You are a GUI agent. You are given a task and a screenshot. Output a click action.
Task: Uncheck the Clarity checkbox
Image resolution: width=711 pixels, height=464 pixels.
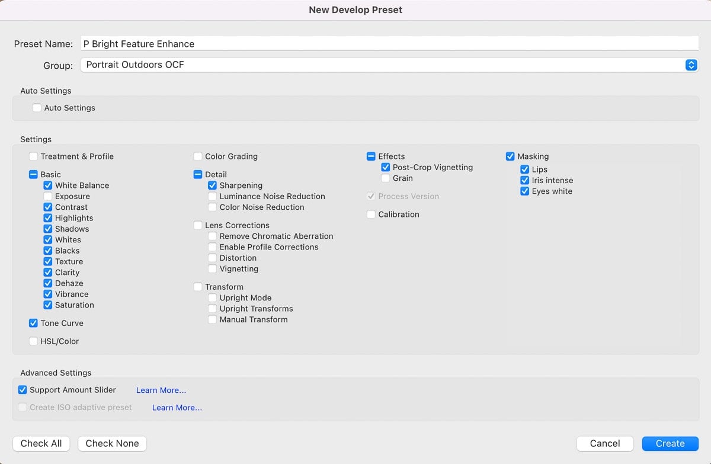click(x=48, y=273)
